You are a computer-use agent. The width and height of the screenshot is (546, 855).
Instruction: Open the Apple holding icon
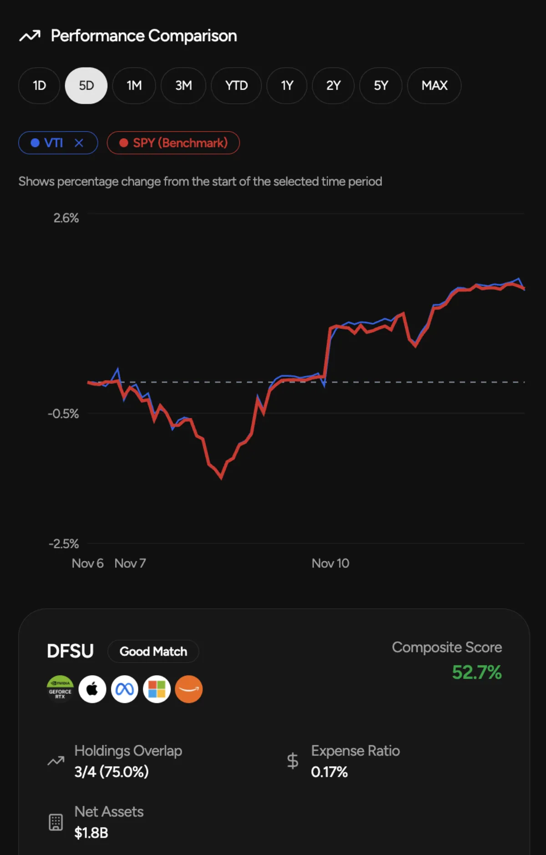[92, 689]
